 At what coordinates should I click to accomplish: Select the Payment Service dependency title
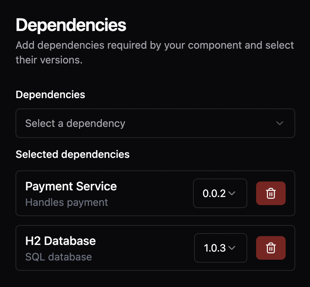[x=71, y=186]
